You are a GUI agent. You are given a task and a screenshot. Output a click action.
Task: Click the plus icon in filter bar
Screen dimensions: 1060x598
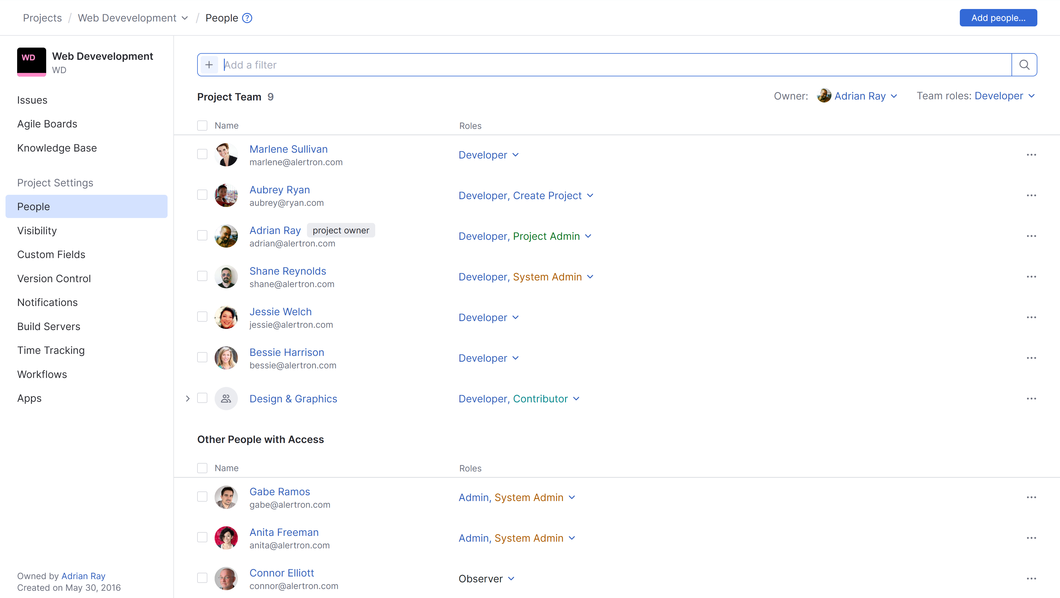[x=209, y=64]
